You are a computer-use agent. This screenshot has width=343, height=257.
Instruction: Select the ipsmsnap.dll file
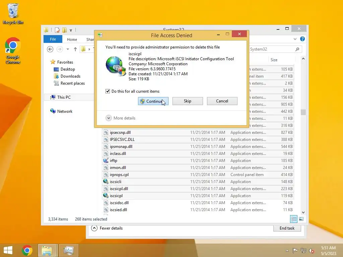(x=198, y=147)
